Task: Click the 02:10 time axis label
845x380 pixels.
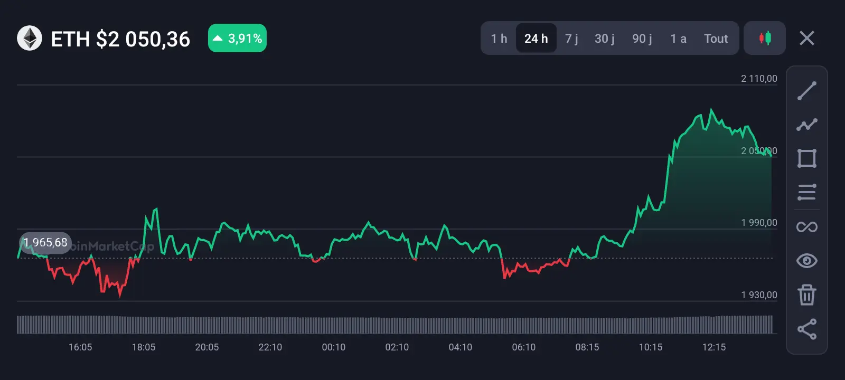Action: [397, 347]
